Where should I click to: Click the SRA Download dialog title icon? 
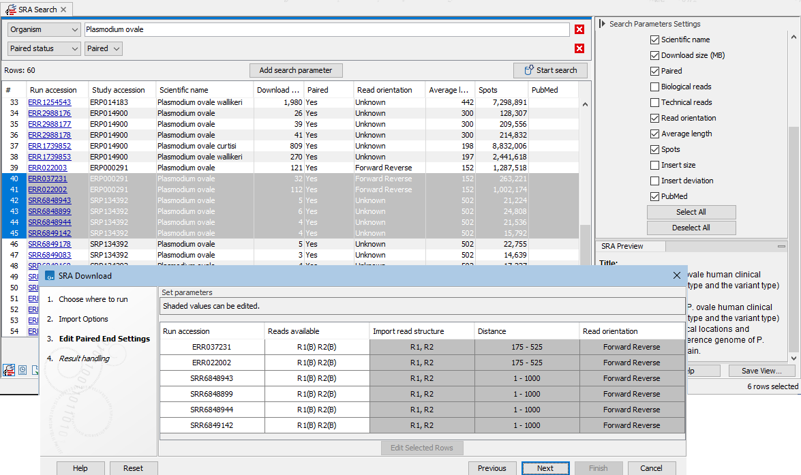pyautogui.click(x=50, y=276)
